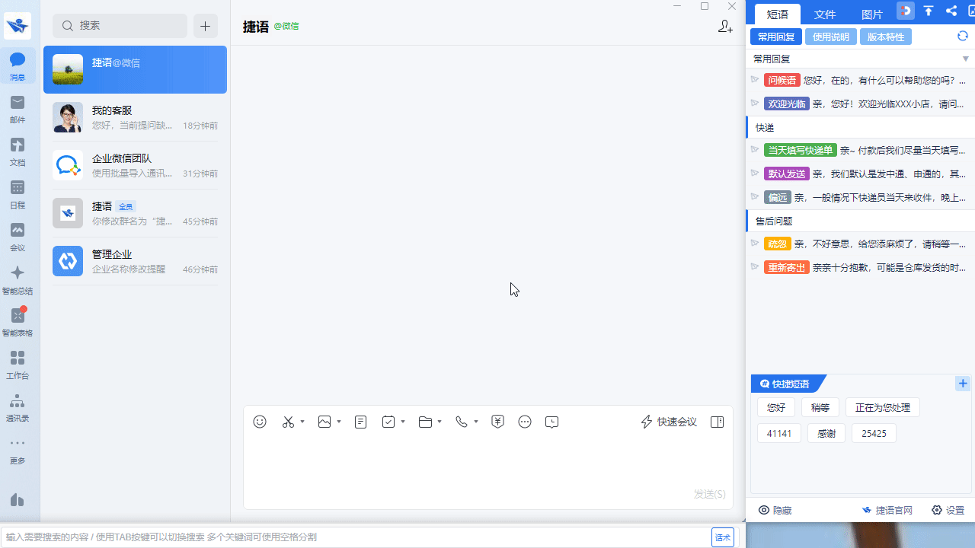
Task: Click the scissors screenshot tool
Action: pos(288,422)
